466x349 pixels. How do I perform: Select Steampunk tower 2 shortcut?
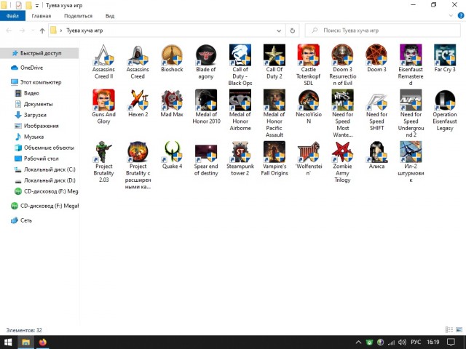pyautogui.click(x=240, y=159)
